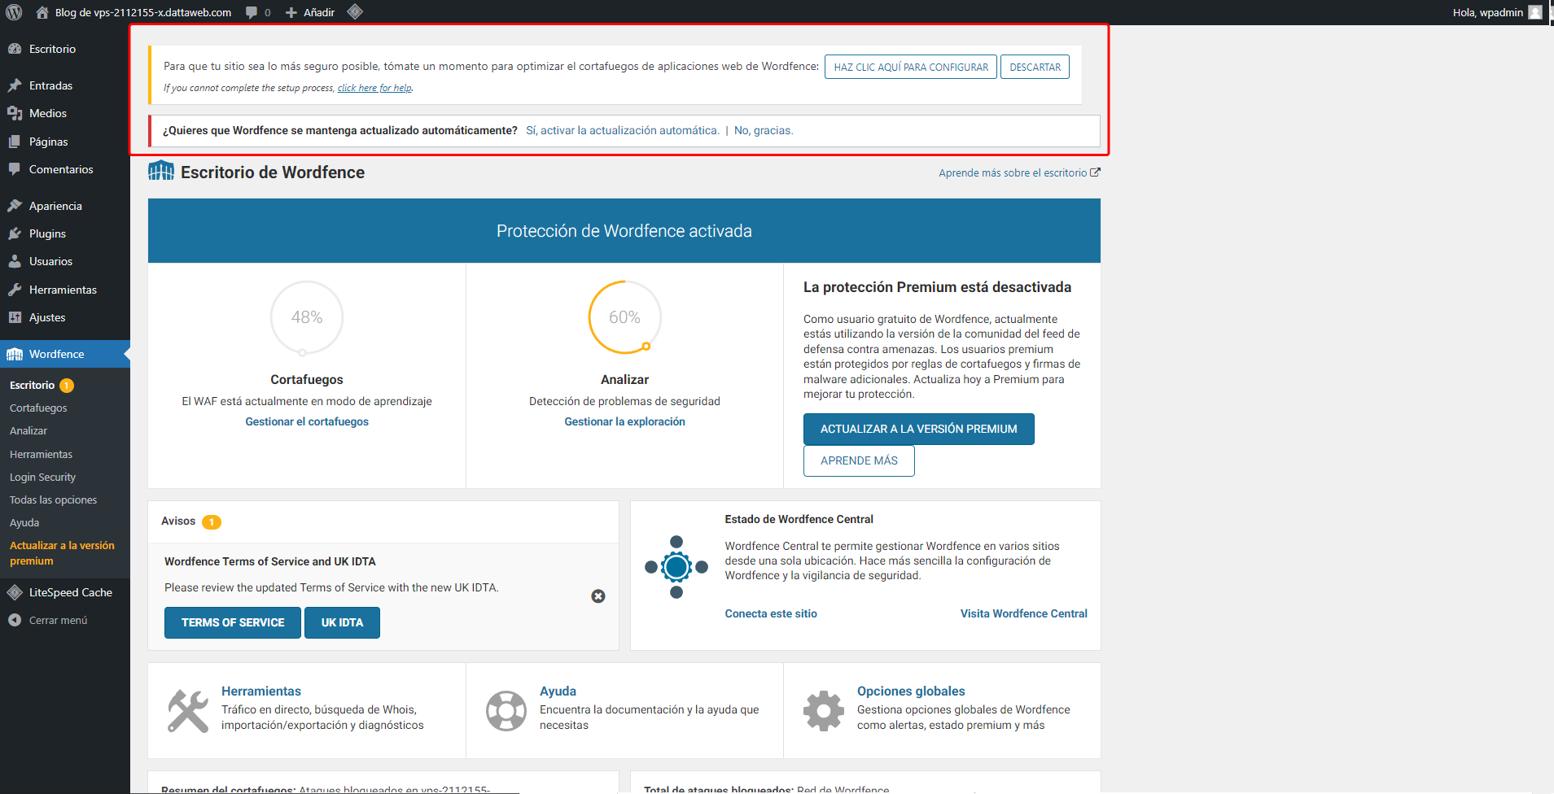Click Actualizar a la versión Premium button

point(918,429)
